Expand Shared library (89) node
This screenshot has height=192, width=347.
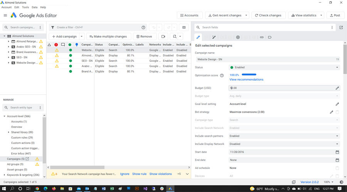[x=8, y=132]
